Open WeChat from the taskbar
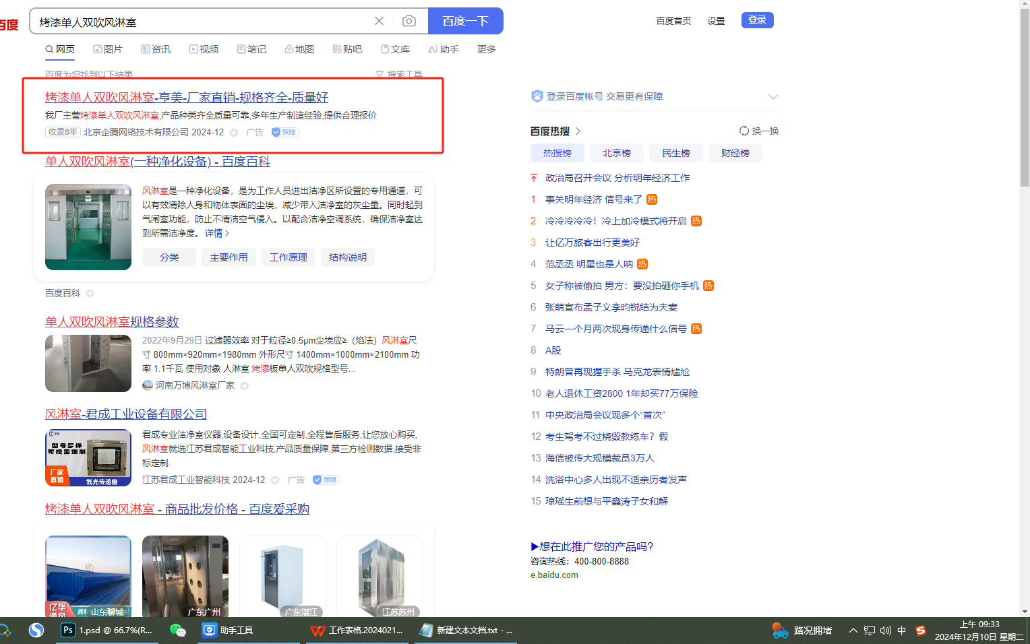Viewport: 1030px width, 644px height. point(177,630)
